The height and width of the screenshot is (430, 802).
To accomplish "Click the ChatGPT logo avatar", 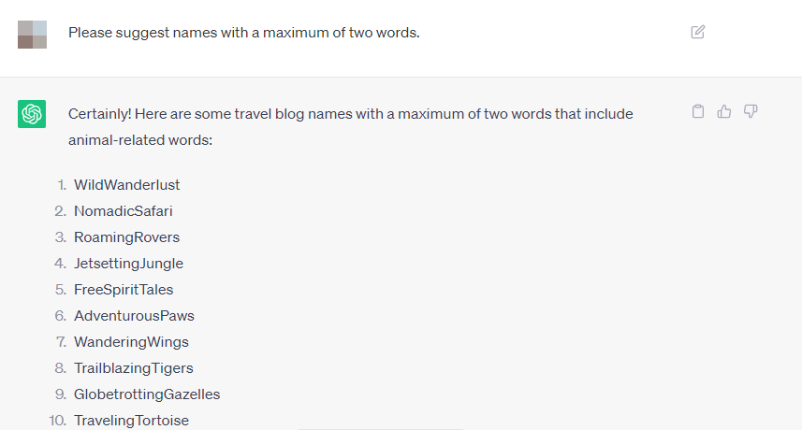I will click(x=32, y=114).
